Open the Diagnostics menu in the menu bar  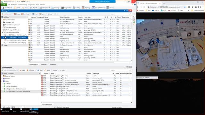pos(32,5)
